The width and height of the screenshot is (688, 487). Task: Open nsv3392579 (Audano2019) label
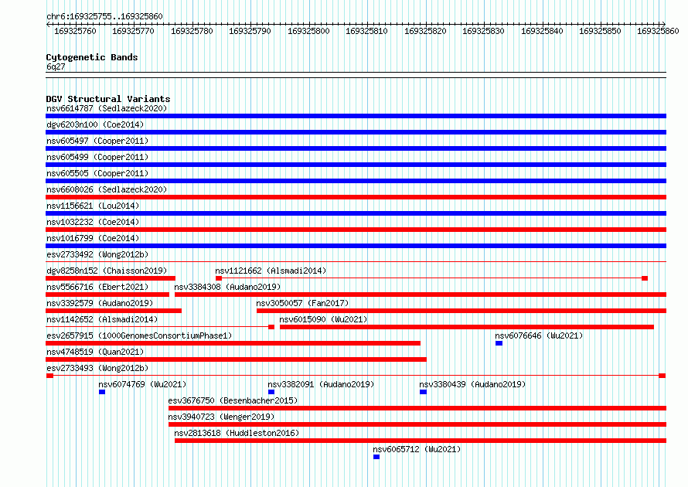pyautogui.click(x=100, y=303)
